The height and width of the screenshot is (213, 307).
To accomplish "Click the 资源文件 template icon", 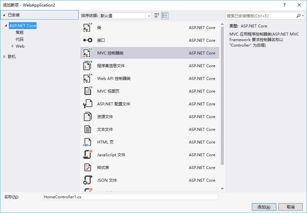I will point(87,116).
